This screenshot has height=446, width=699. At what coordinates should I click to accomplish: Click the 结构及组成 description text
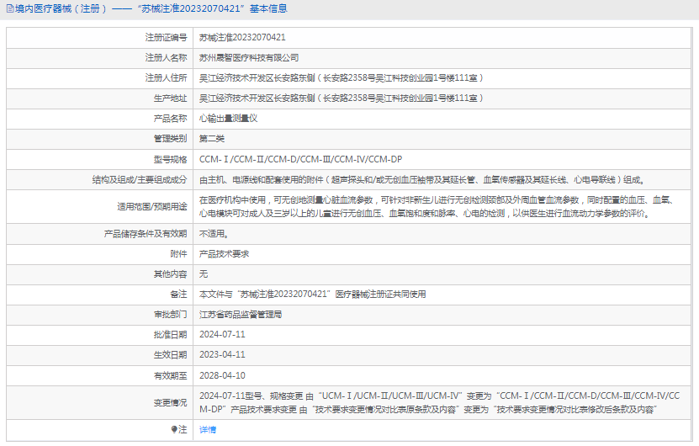421,180
